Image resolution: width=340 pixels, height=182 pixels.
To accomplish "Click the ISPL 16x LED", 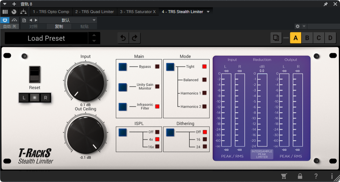I will click(157, 146).
